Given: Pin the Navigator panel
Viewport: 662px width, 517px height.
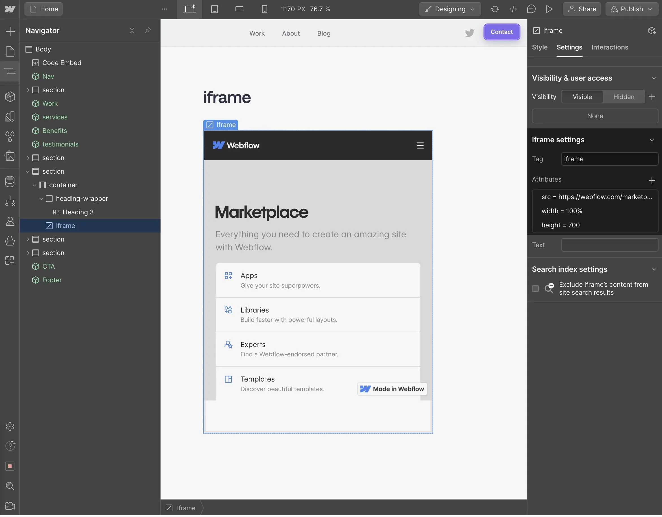Looking at the screenshot, I should pos(148,30).
